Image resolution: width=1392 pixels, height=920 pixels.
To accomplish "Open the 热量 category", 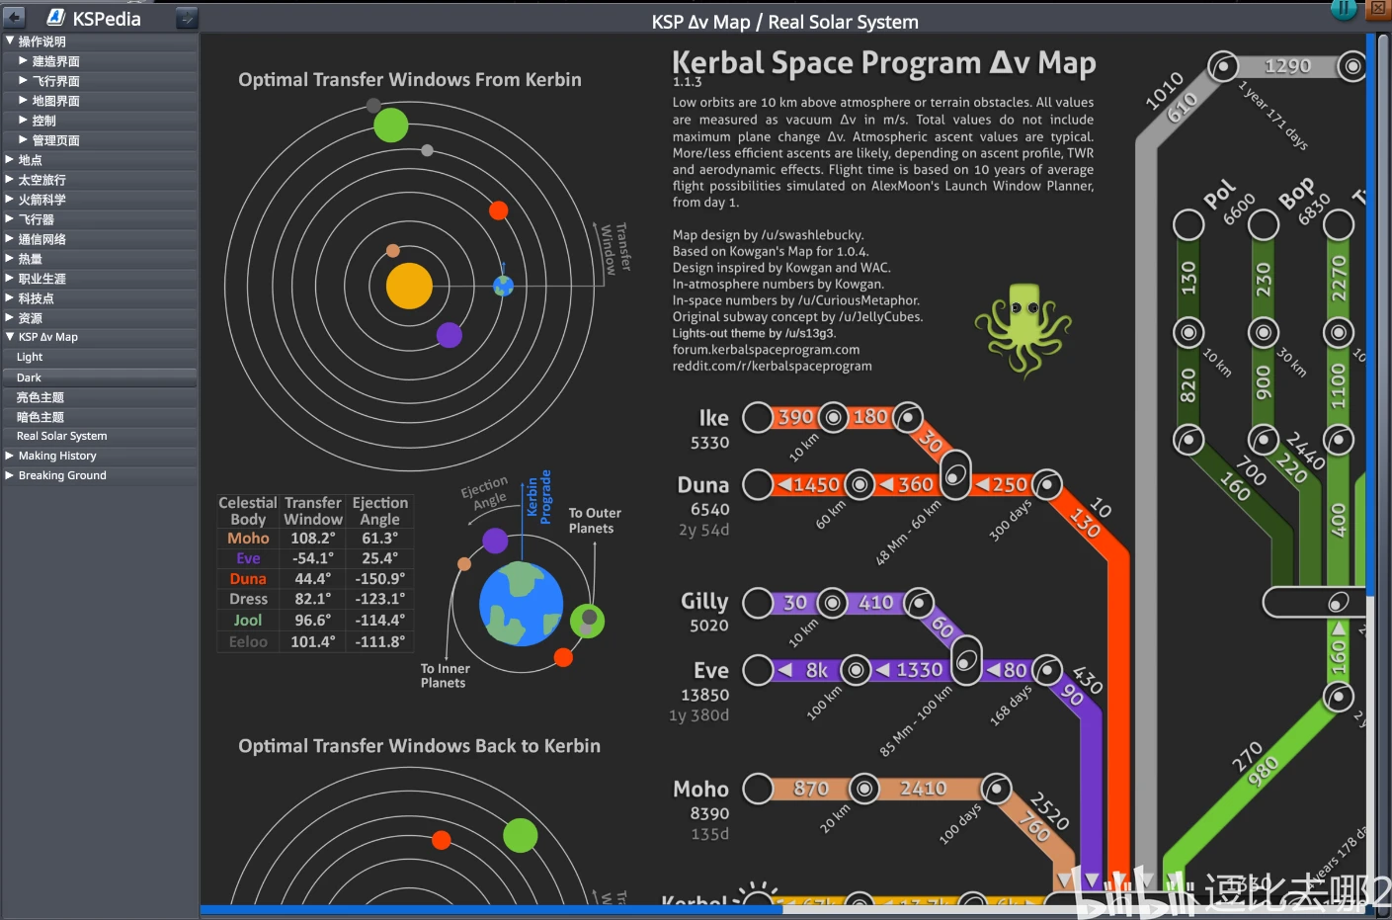I will pyautogui.click(x=100, y=259).
